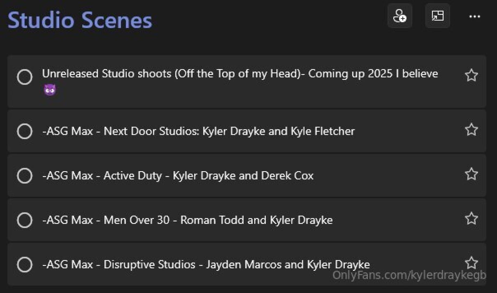Open the three-dots more options menu
The height and width of the screenshot is (293, 497).
pyautogui.click(x=474, y=17)
